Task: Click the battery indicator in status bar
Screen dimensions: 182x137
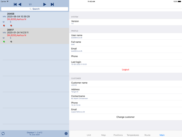Action: (179, 2)
